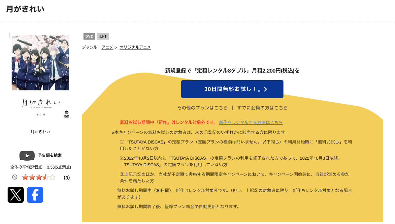Viewport: 395px width, 224px height.
Task: Open すでに会員の方はこちら link
Action: (262, 108)
